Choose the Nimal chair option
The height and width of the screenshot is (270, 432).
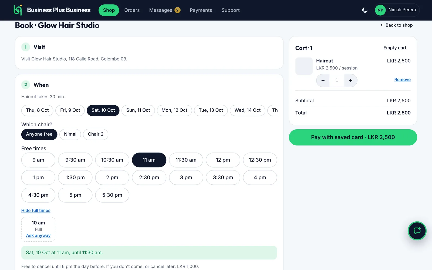tap(70, 134)
